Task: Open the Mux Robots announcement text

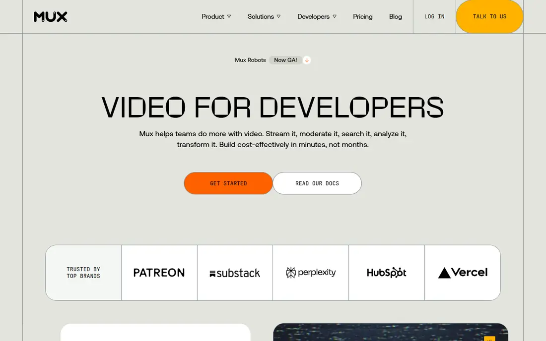Action: (x=250, y=60)
